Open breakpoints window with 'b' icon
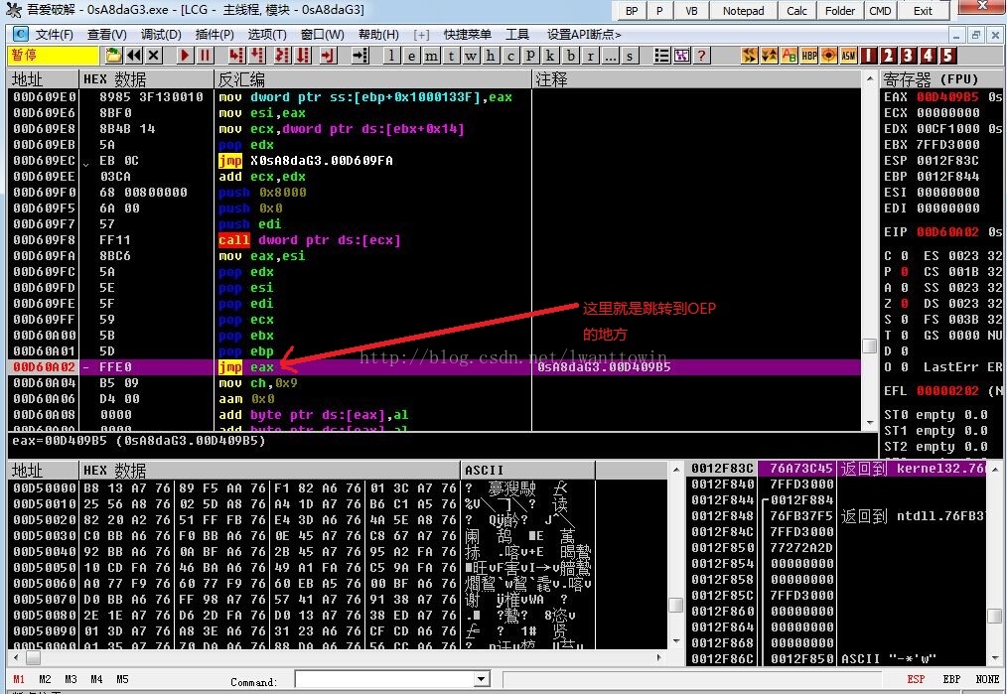 pos(570,56)
